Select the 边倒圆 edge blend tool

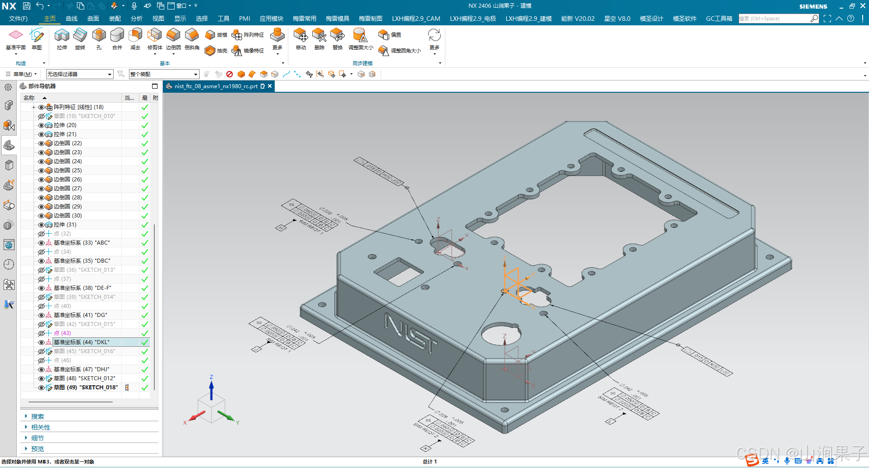click(173, 39)
